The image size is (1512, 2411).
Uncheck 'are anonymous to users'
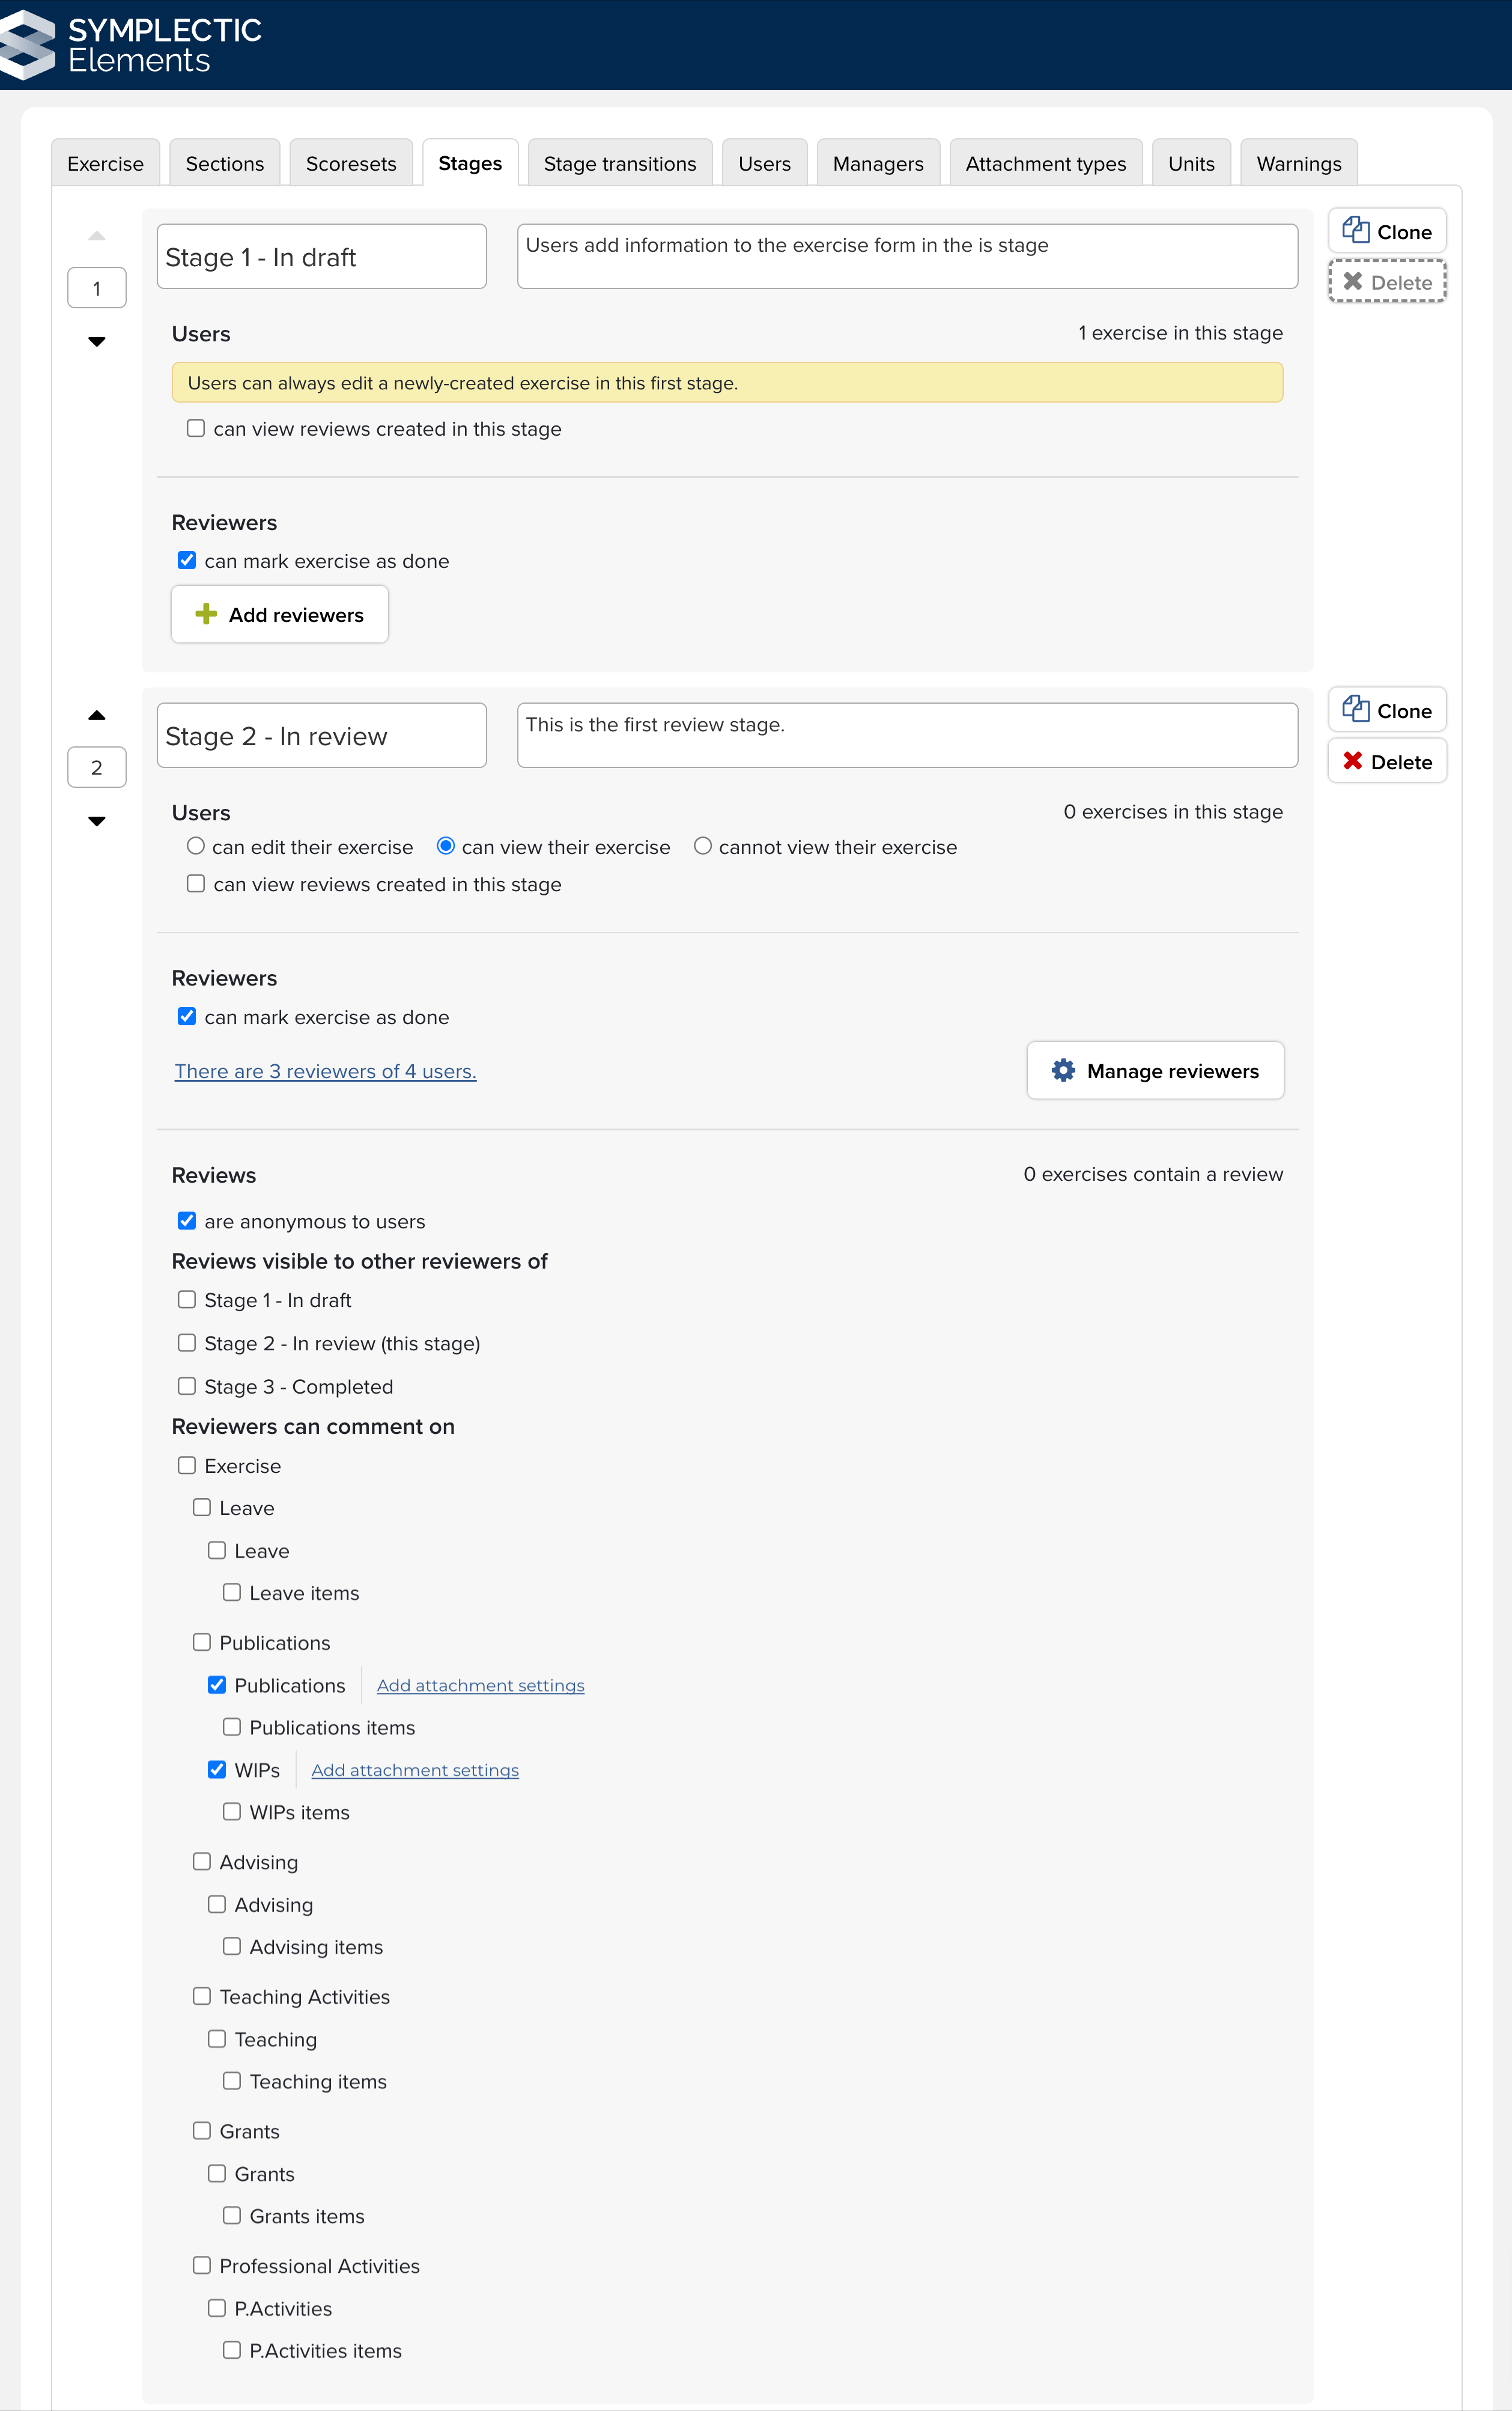tap(187, 1221)
